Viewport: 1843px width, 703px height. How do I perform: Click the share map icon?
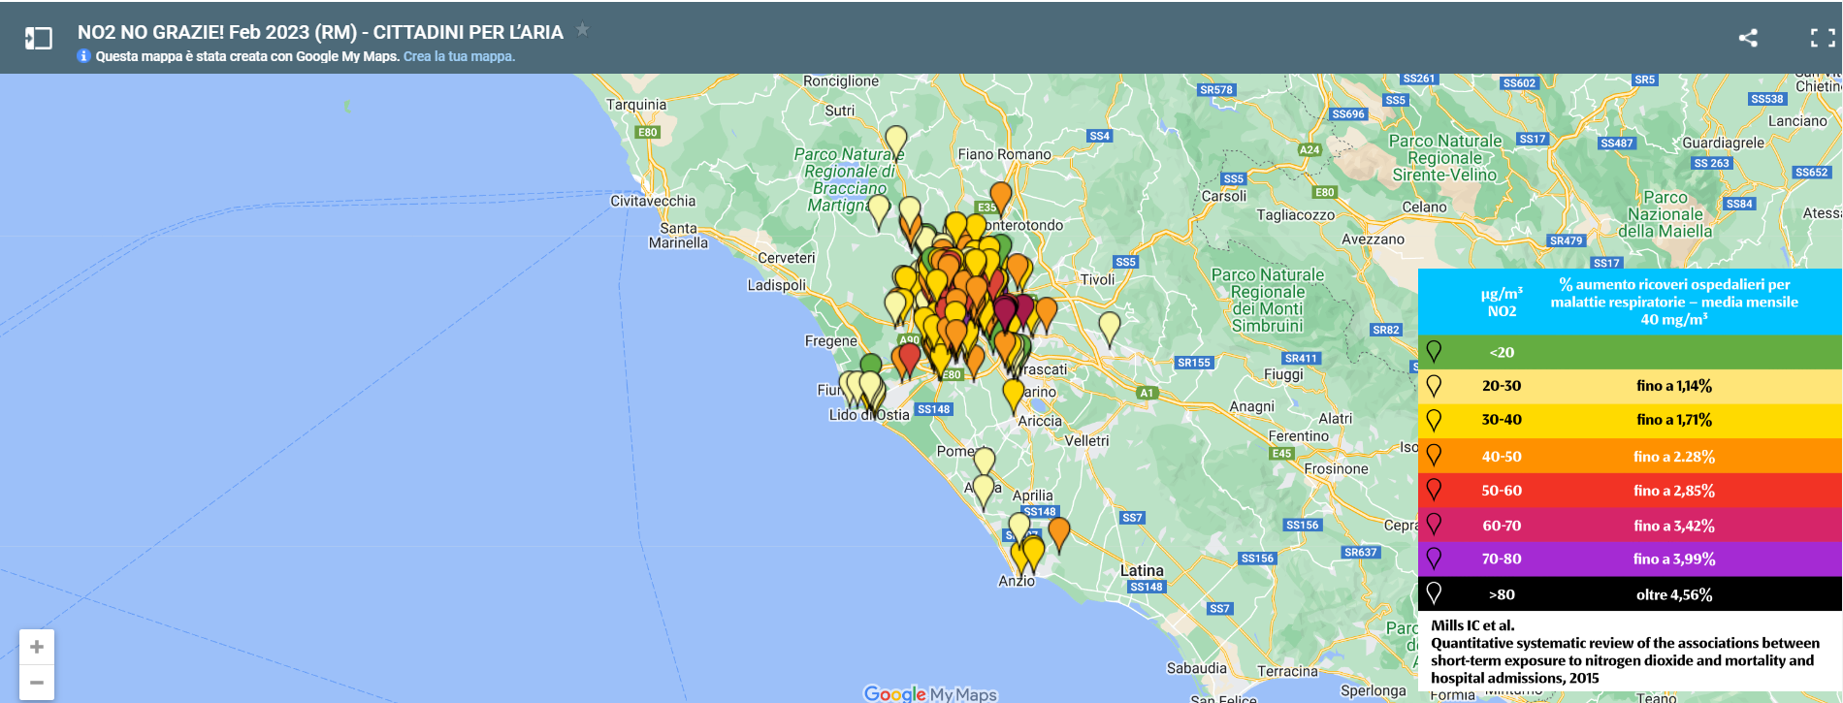[x=1748, y=38]
